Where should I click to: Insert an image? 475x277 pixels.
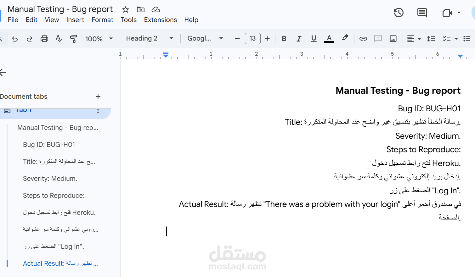coord(393,38)
